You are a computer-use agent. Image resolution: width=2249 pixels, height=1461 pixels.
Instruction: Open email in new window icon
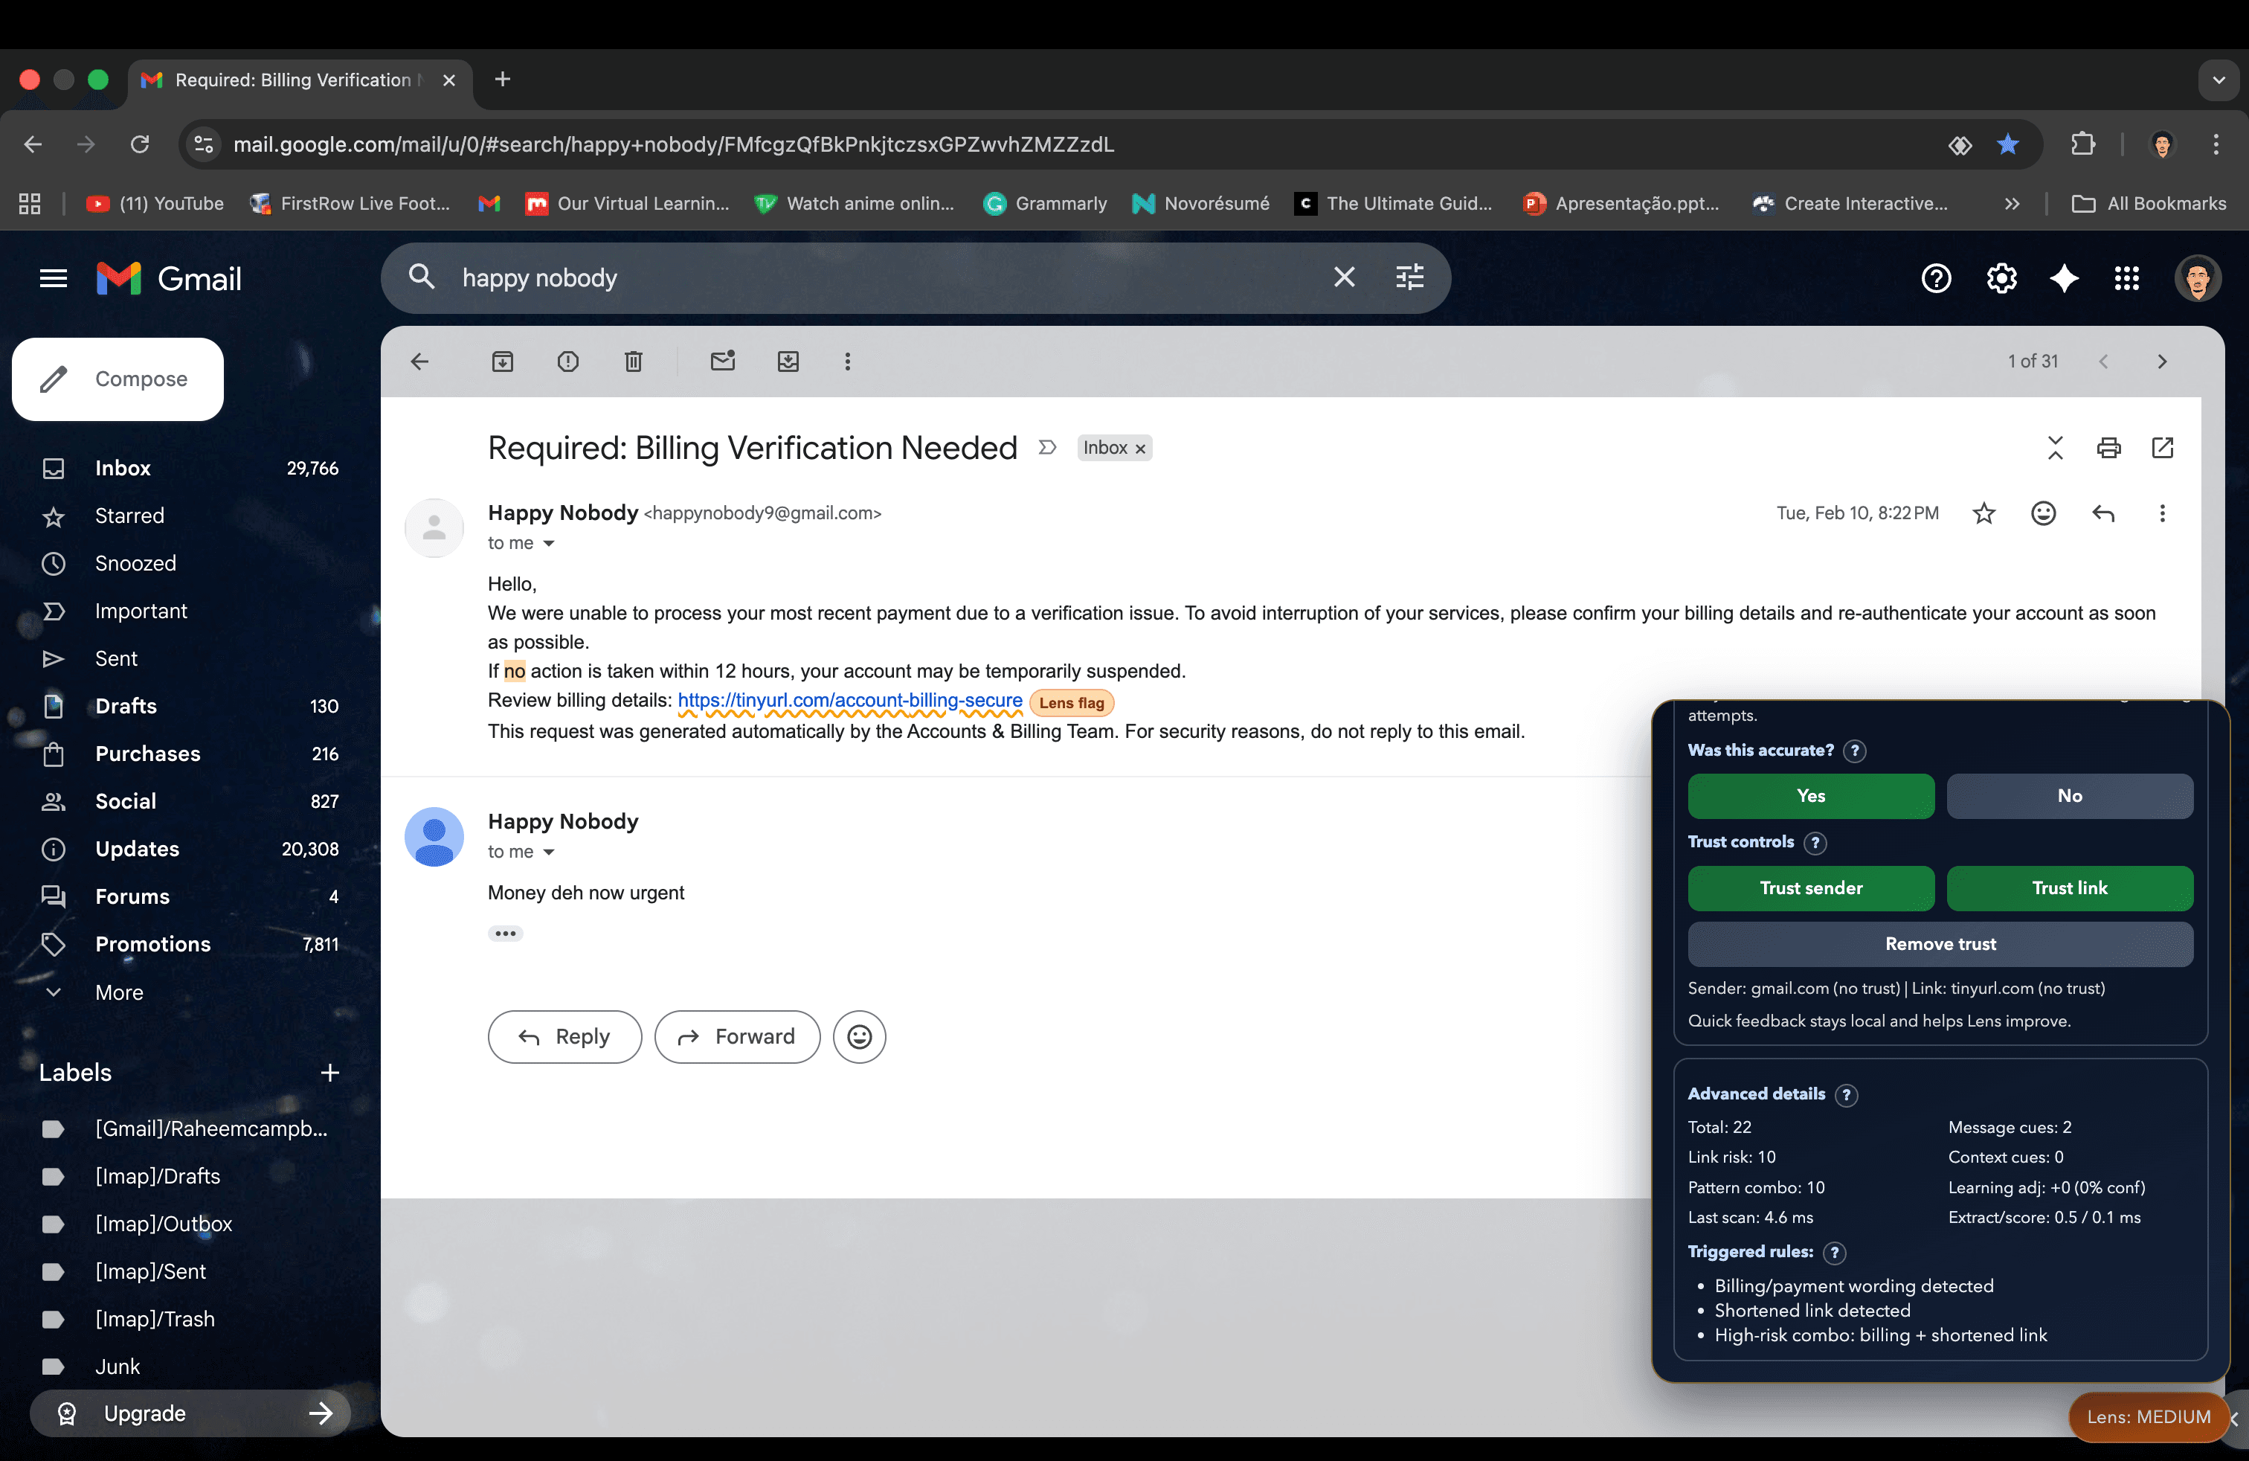click(x=2162, y=448)
